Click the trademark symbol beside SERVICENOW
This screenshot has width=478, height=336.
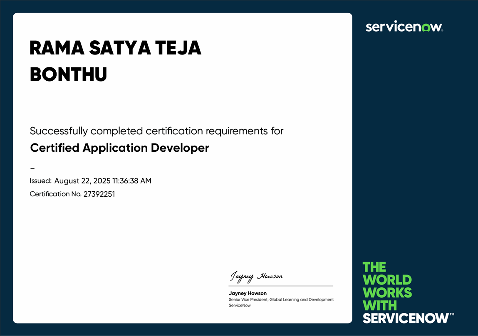point(452,315)
